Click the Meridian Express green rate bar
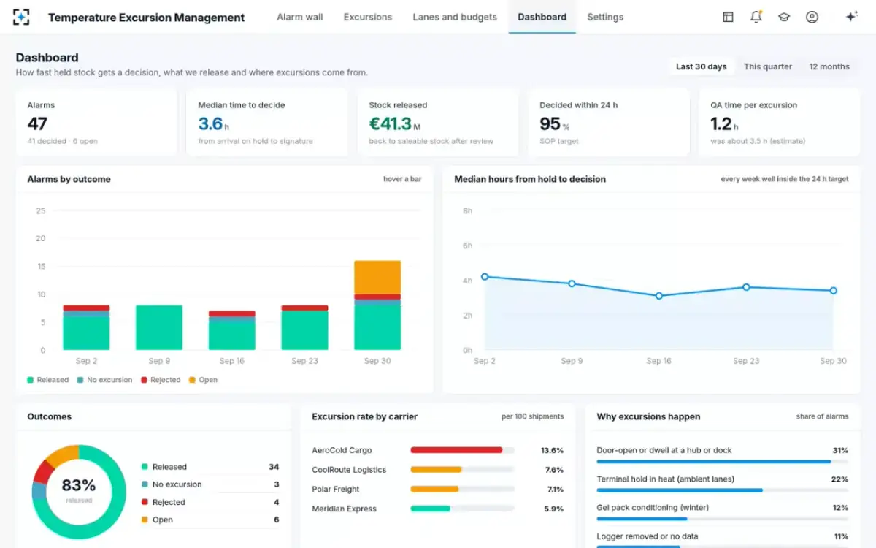The height and width of the screenshot is (548, 876). pos(431,509)
